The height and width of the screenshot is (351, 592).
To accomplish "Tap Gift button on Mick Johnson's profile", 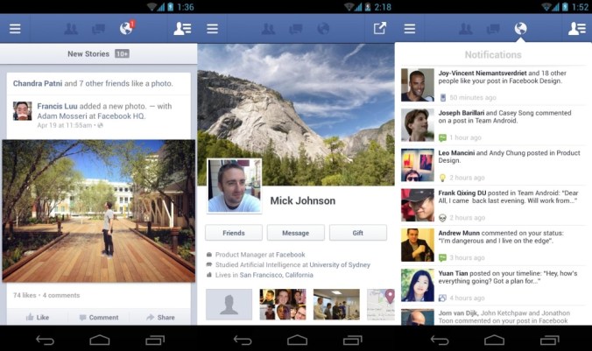I will pos(358,233).
